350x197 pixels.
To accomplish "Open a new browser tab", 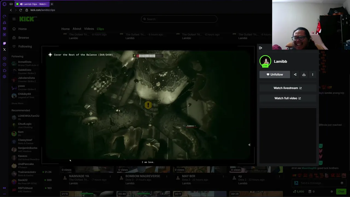I will 52,4.
